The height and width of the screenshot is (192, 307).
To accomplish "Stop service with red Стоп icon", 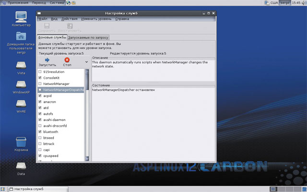I will 67,60.
